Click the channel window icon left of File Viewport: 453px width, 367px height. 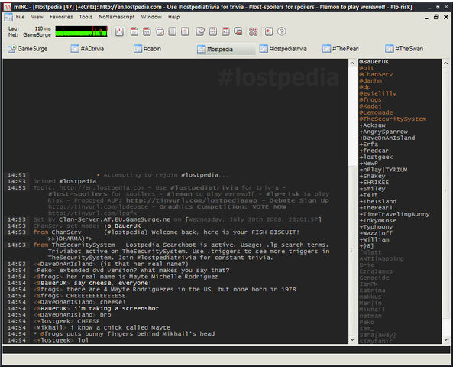[8, 17]
